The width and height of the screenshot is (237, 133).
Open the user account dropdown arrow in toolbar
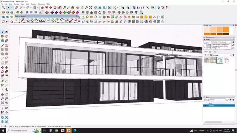click(118, 8)
